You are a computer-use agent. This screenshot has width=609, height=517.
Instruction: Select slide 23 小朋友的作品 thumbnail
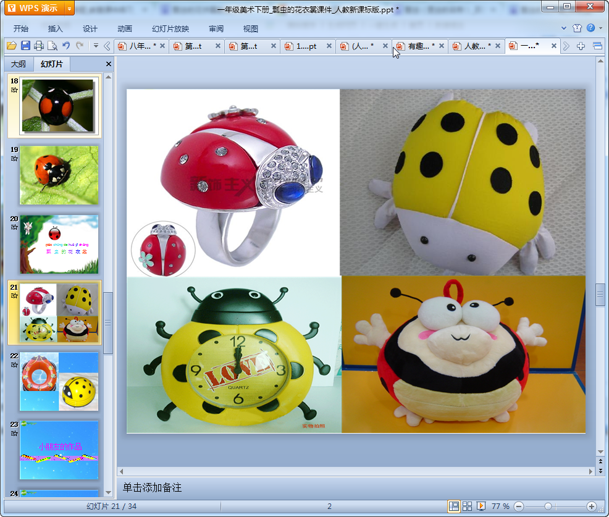click(x=59, y=450)
